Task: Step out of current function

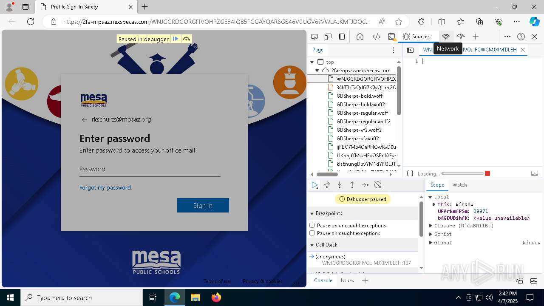Action: 352,185
